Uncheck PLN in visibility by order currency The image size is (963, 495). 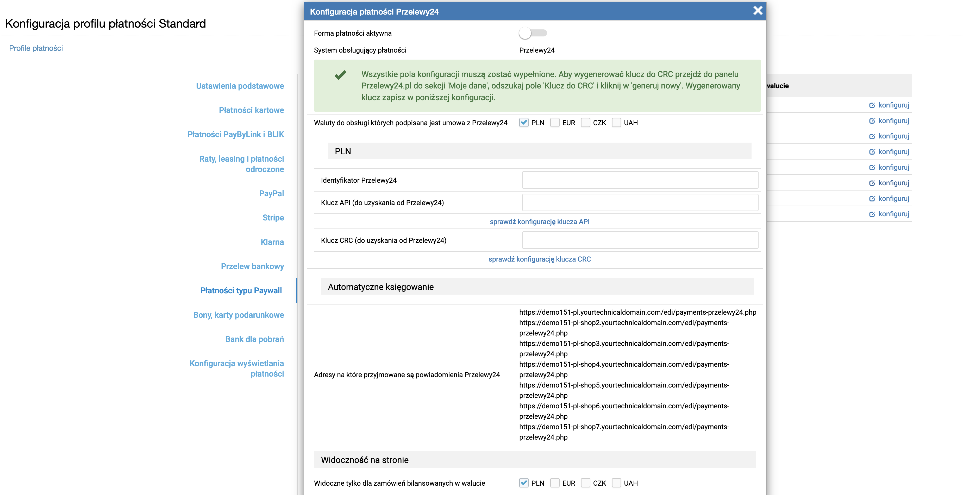click(x=524, y=483)
